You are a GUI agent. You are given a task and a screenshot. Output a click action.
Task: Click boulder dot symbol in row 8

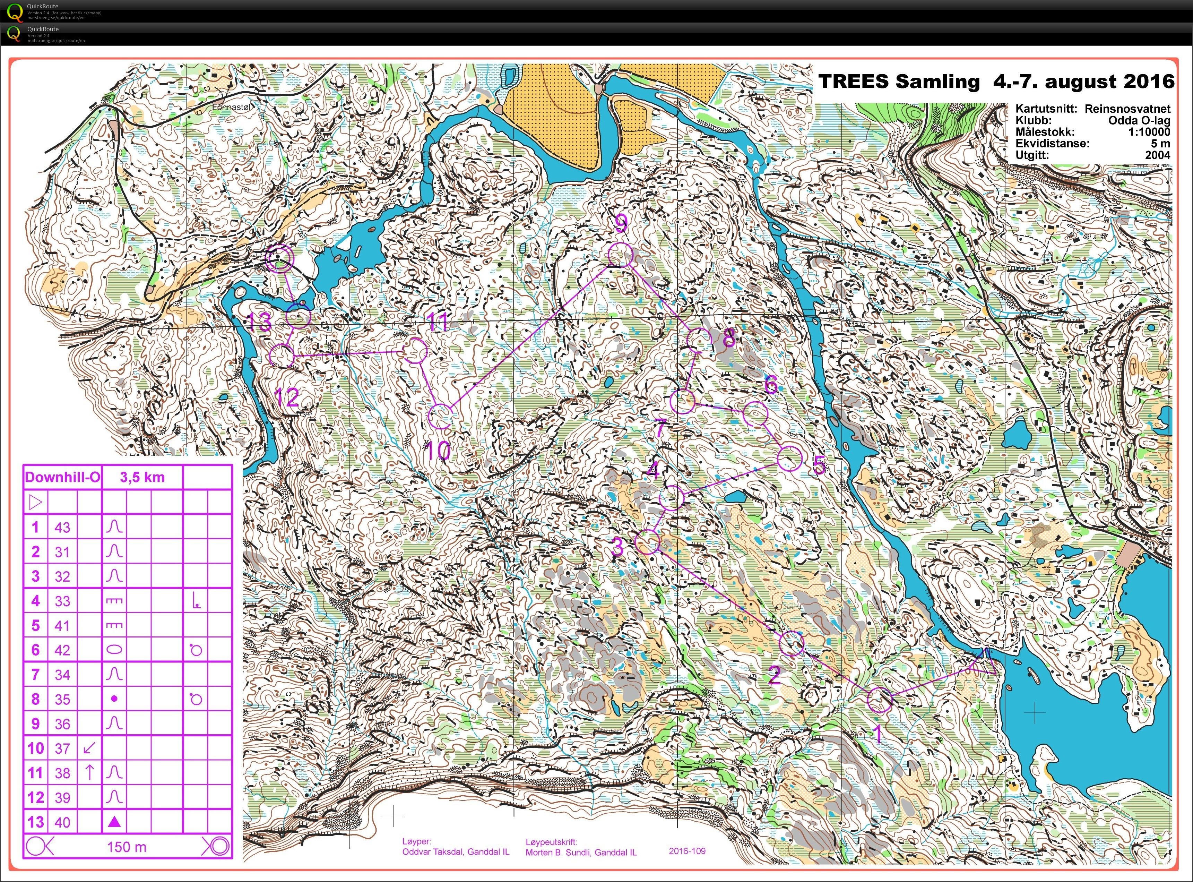(114, 699)
